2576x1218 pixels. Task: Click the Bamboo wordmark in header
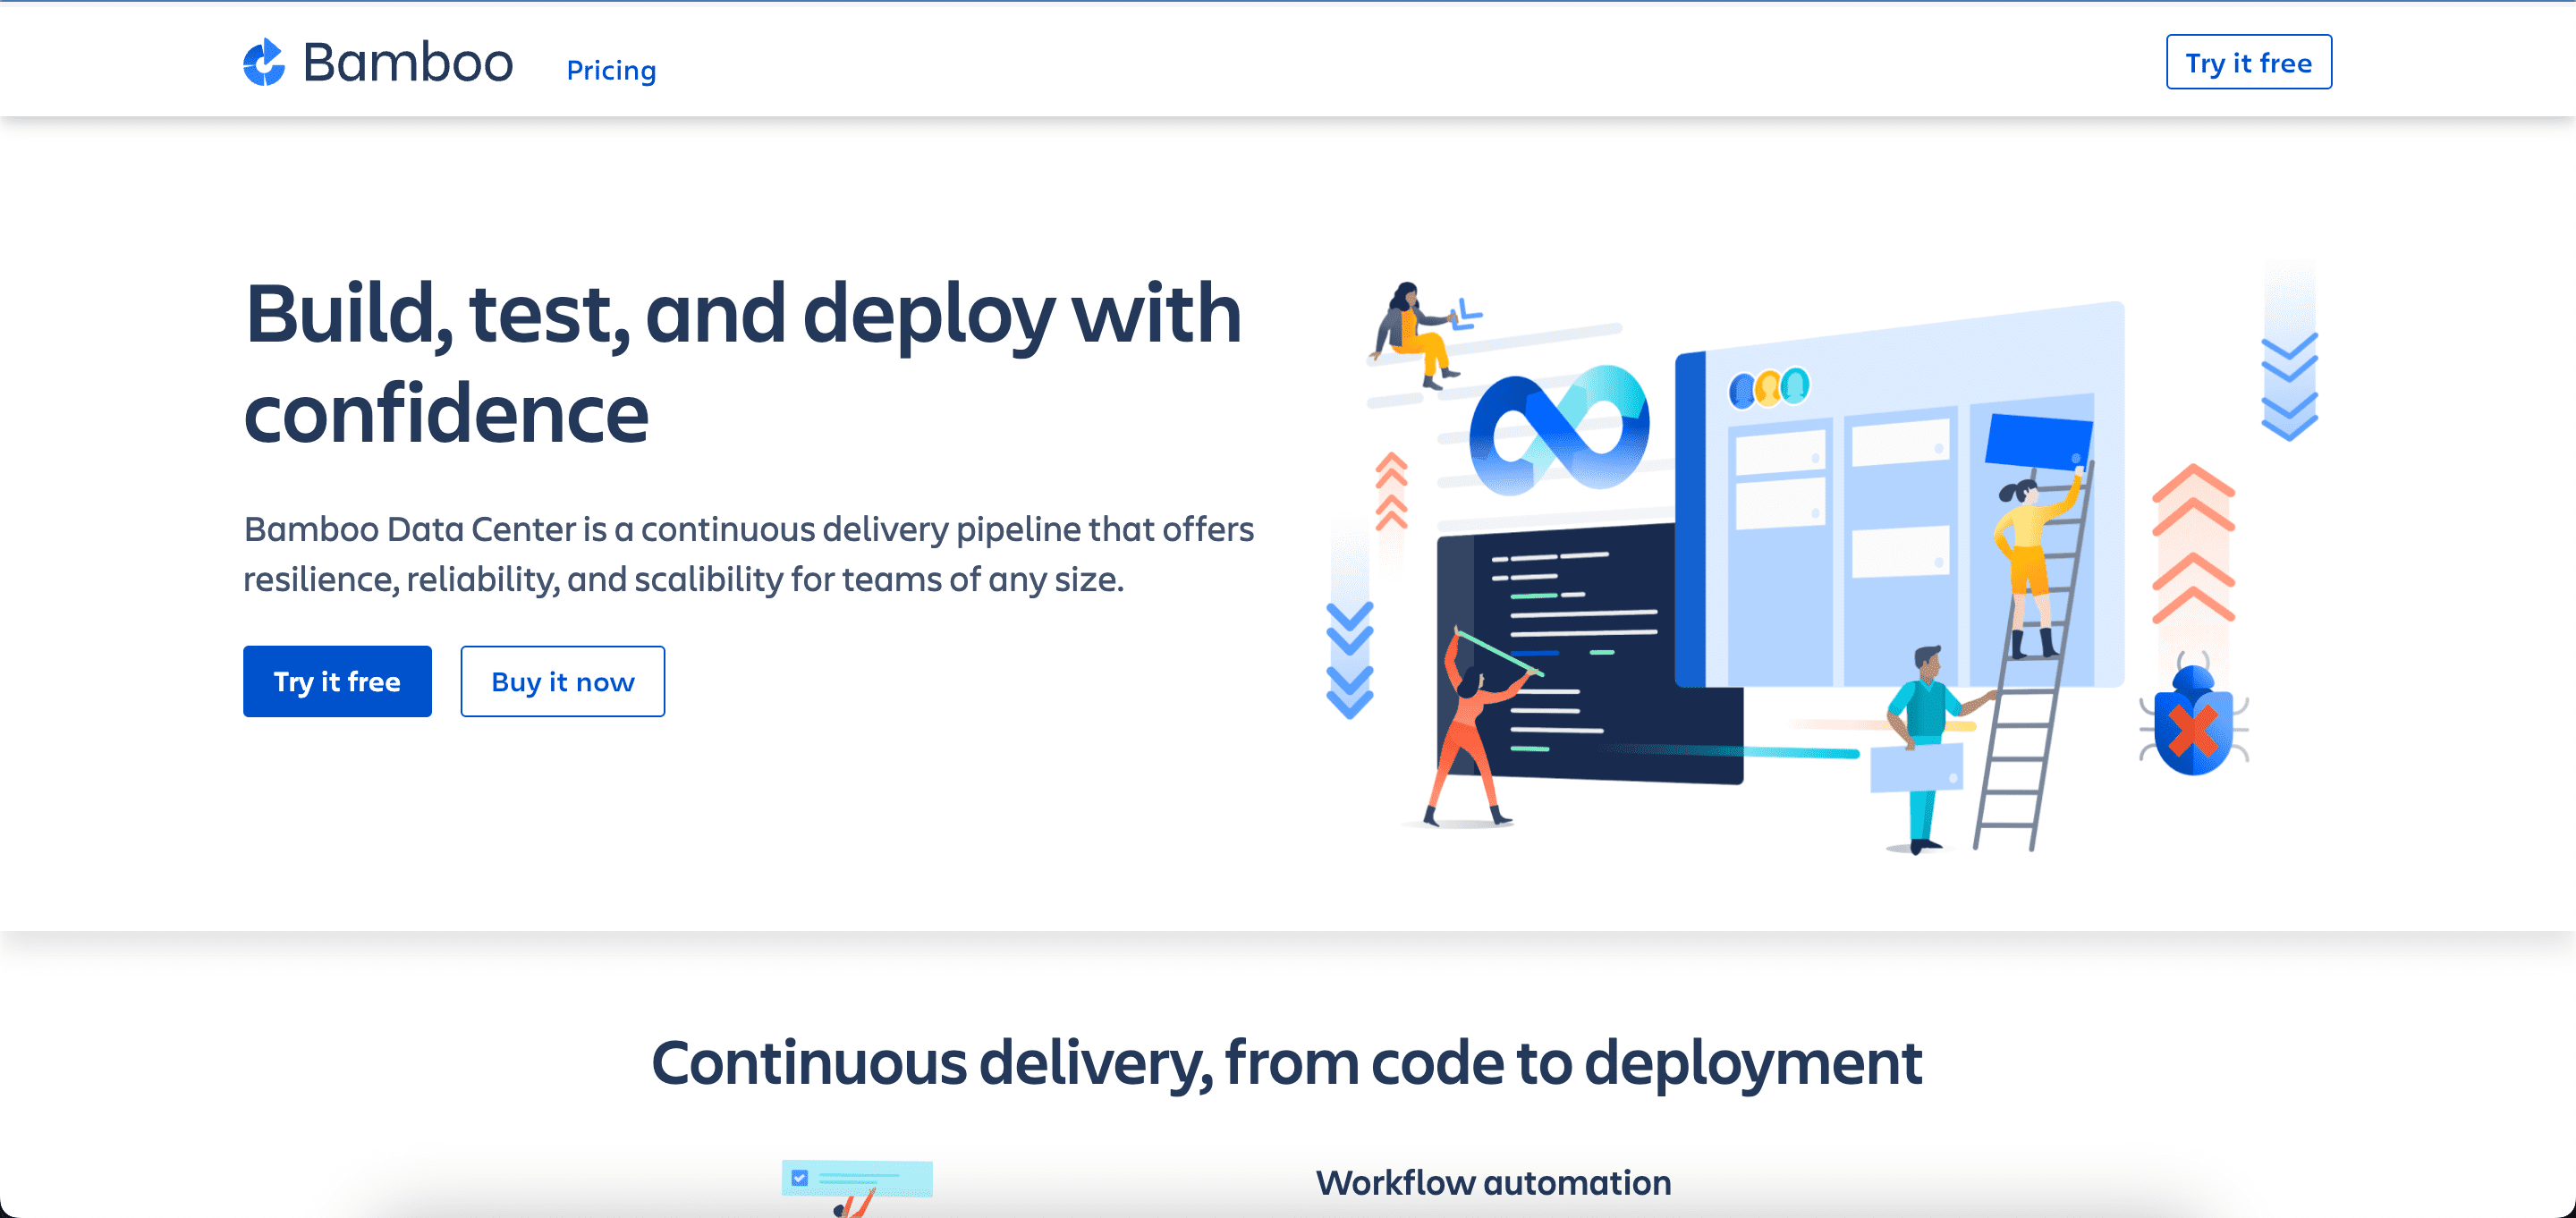point(408,63)
